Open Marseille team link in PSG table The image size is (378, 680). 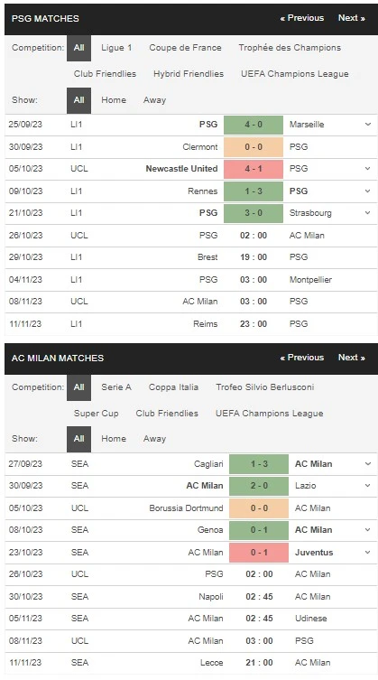pyautogui.click(x=307, y=125)
